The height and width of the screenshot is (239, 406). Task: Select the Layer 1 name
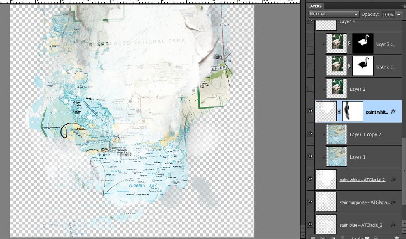click(358, 157)
